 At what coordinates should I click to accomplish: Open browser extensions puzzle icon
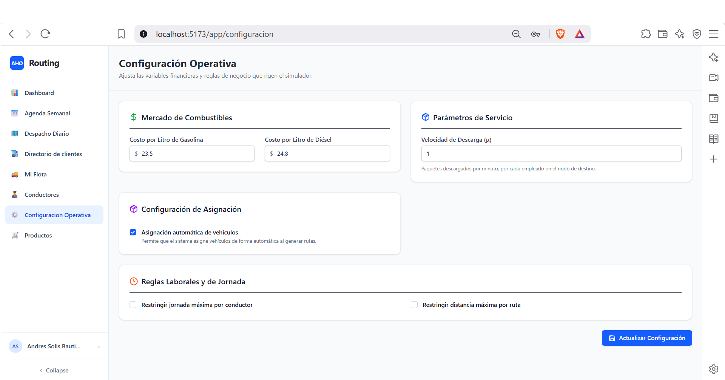coord(646,34)
